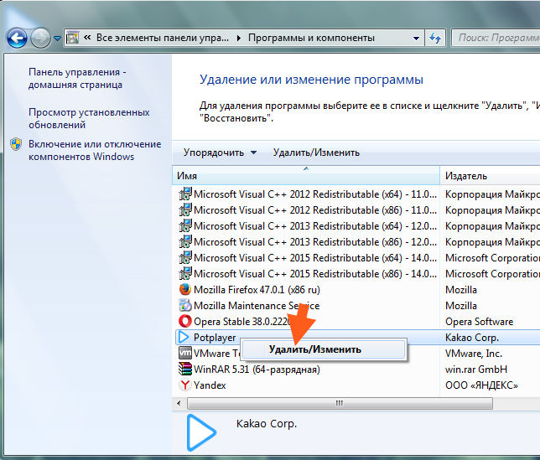Screen dimensions: 540x460
Task: Click icon of Visual C++ 2012 (x86)
Action: [185, 209]
